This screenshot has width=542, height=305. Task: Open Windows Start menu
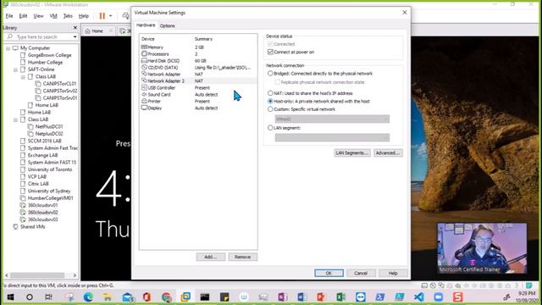(x=10, y=297)
